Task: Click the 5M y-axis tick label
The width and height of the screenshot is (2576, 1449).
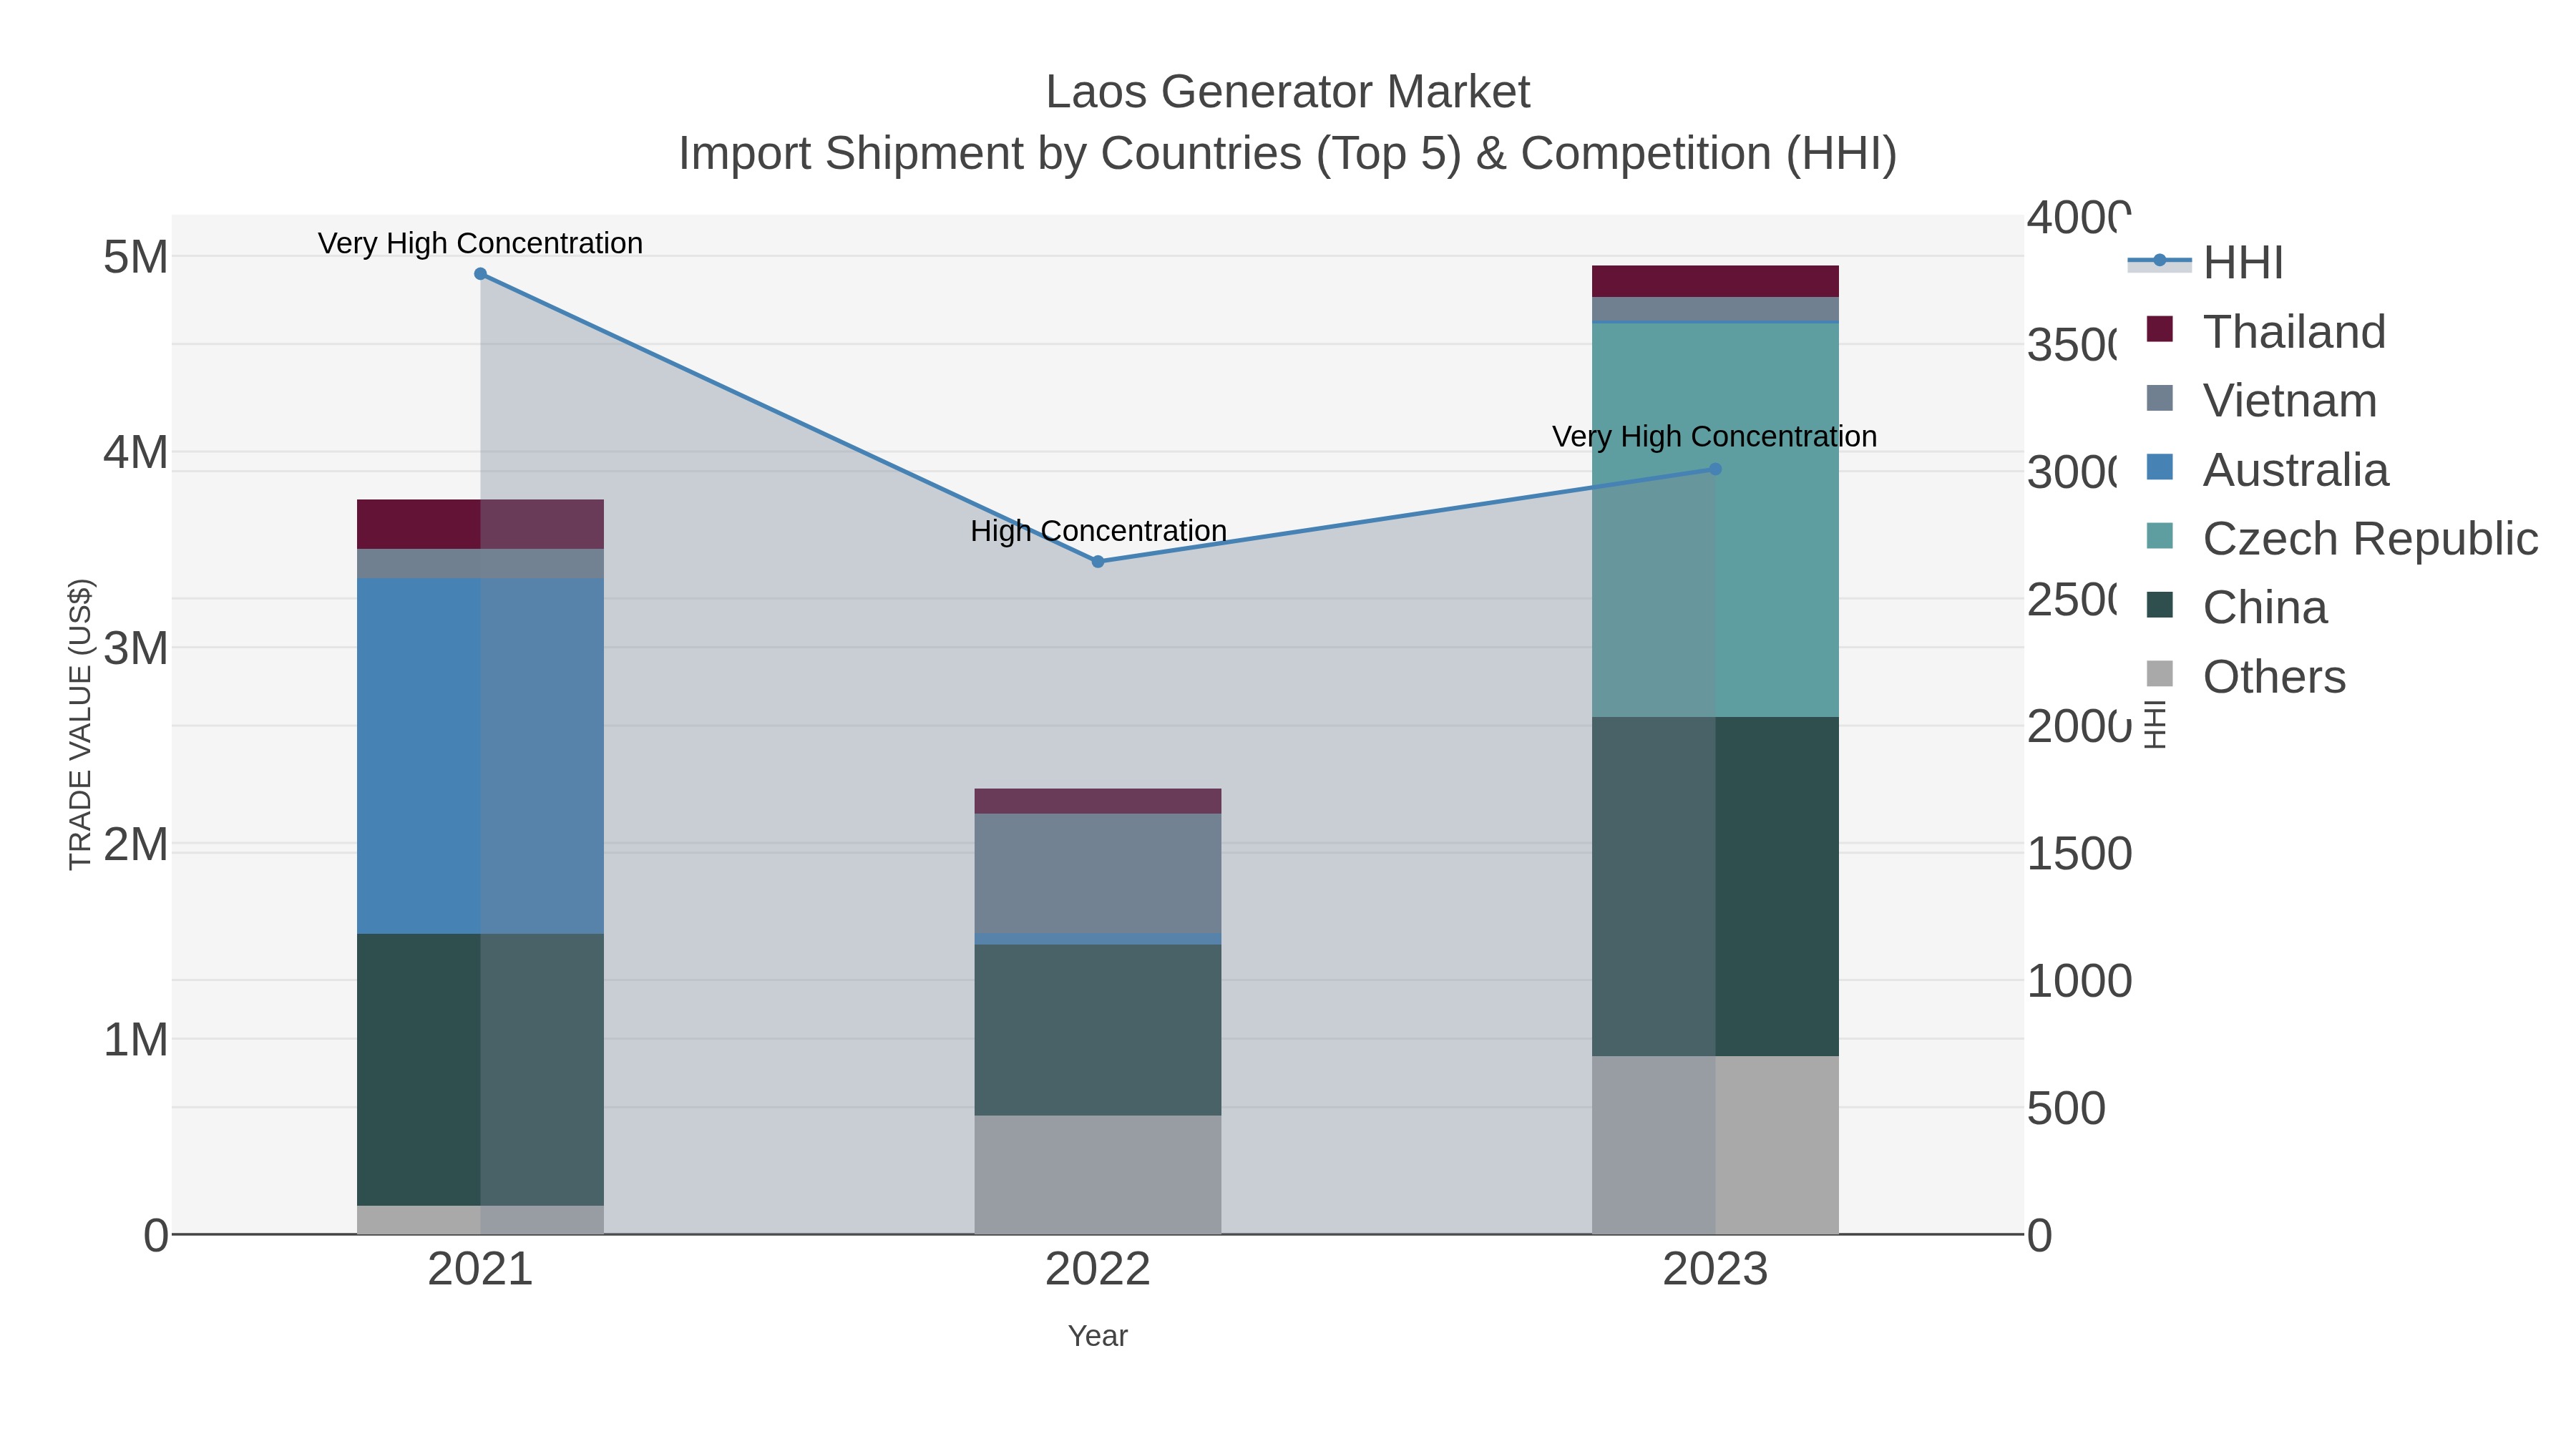Action: 136,257
